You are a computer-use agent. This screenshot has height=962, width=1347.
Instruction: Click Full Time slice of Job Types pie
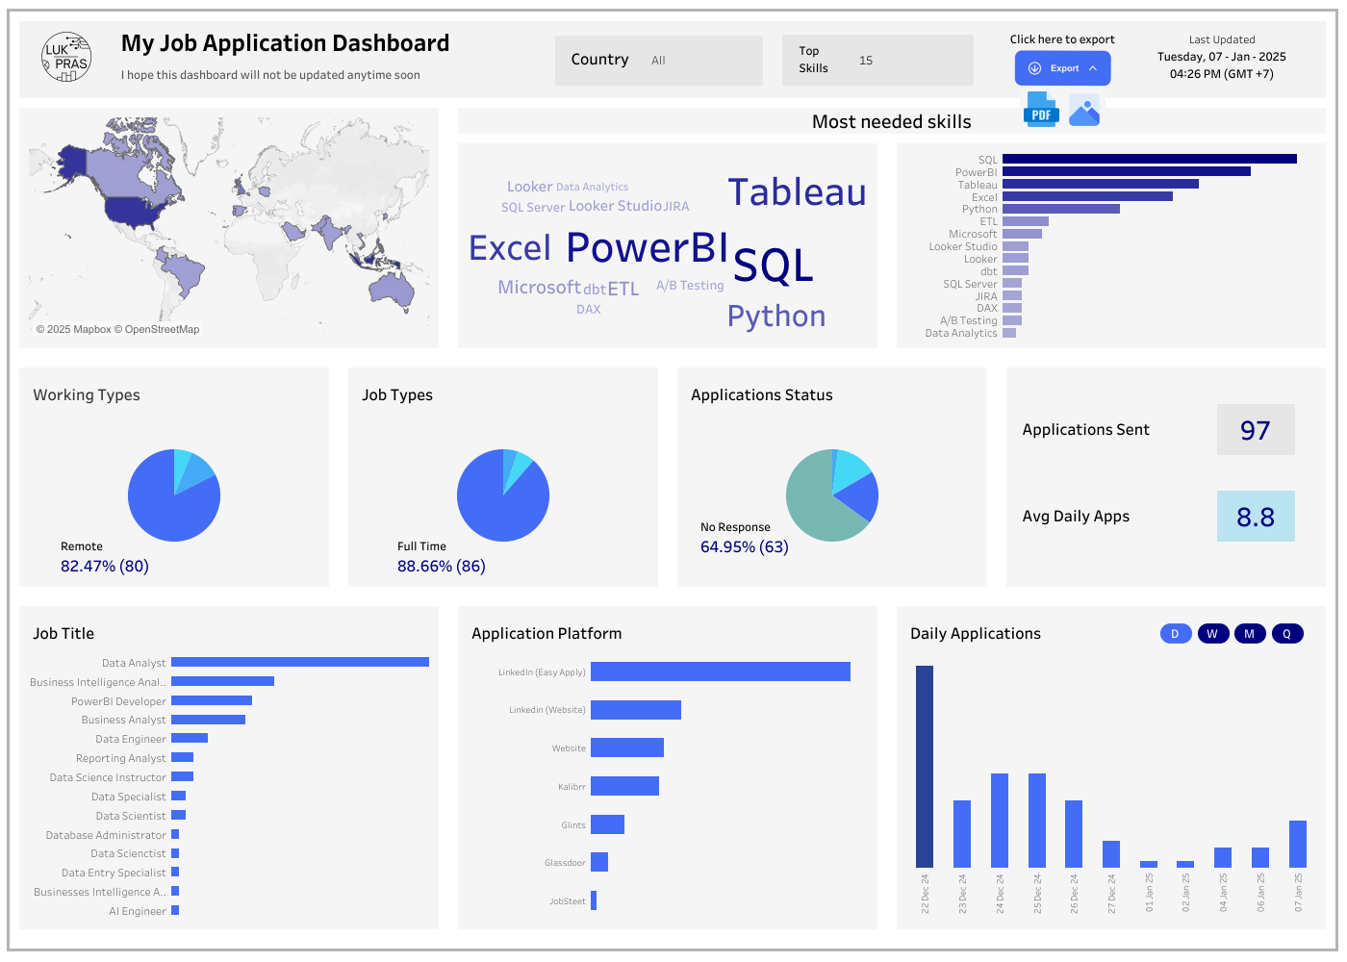(x=496, y=505)
